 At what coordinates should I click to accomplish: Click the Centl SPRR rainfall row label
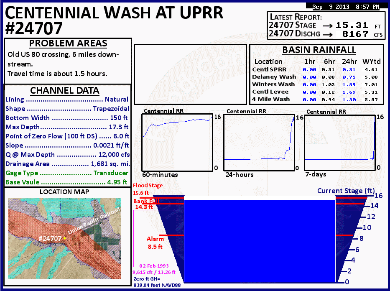pos(269,69)
